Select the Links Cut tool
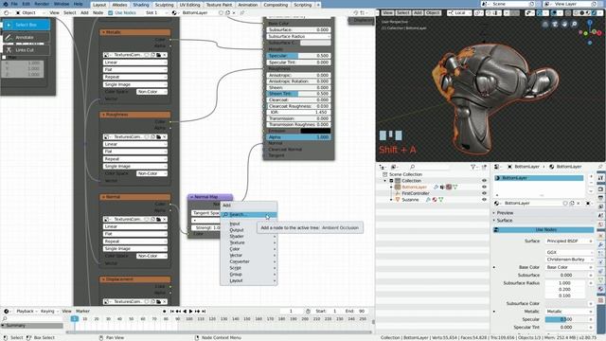 tap(27, 50)
